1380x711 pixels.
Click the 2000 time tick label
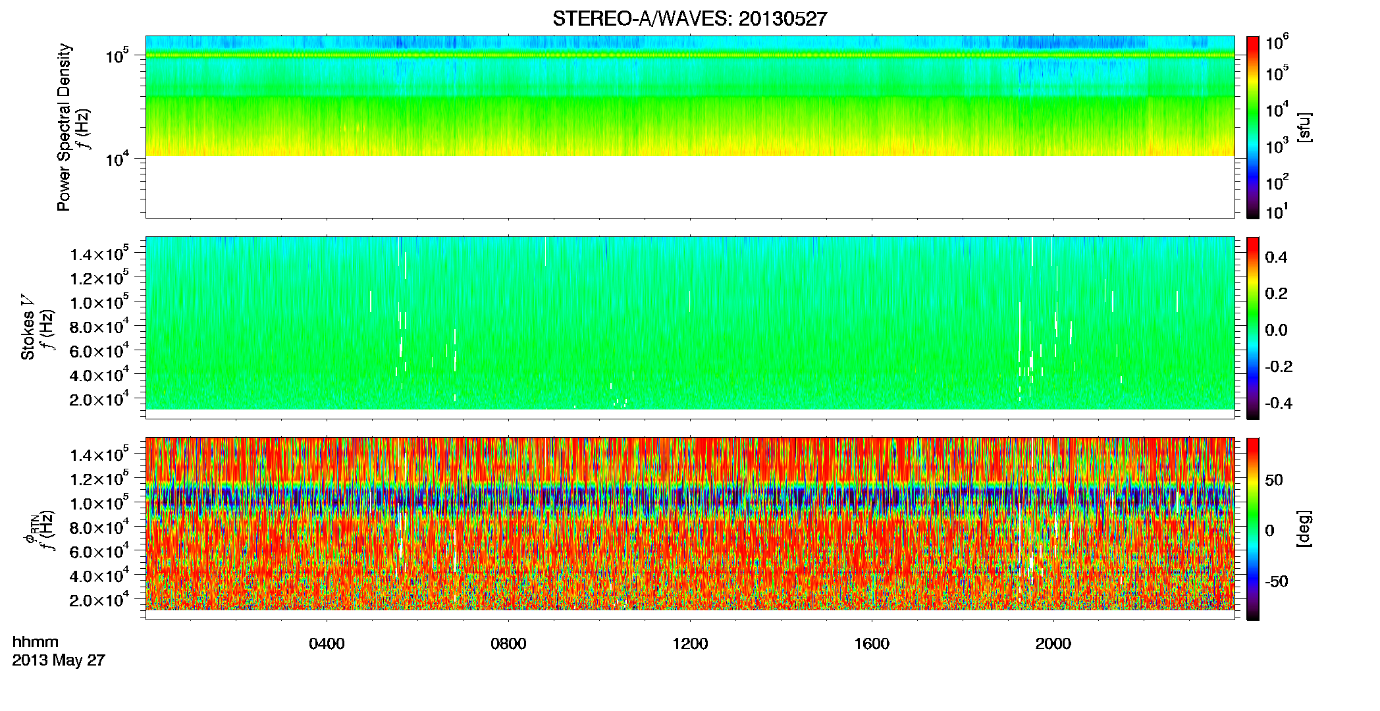1053,644
